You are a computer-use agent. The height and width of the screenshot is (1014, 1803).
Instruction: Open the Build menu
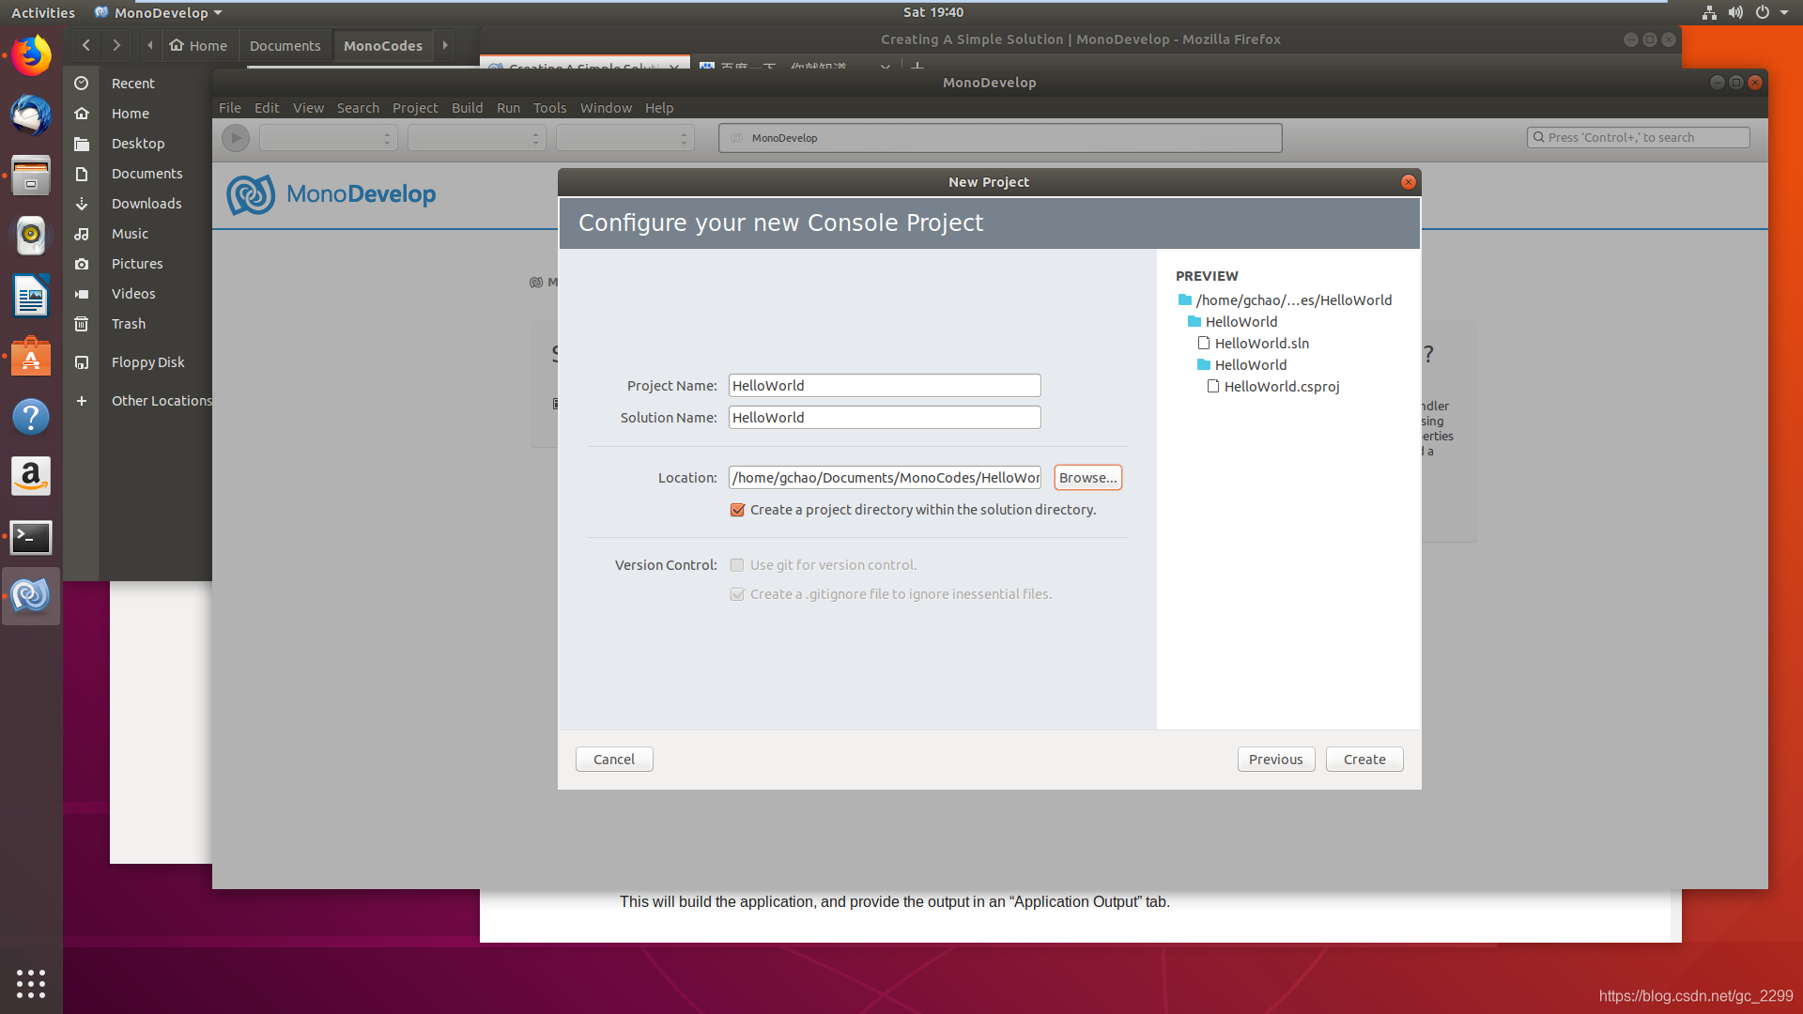tap(467, 108)
